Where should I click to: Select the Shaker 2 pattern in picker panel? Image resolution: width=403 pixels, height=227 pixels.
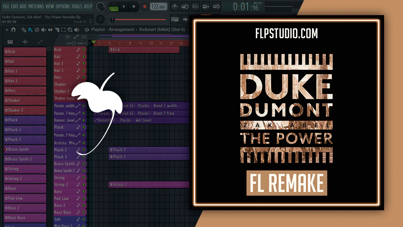(x=25, y=110)
